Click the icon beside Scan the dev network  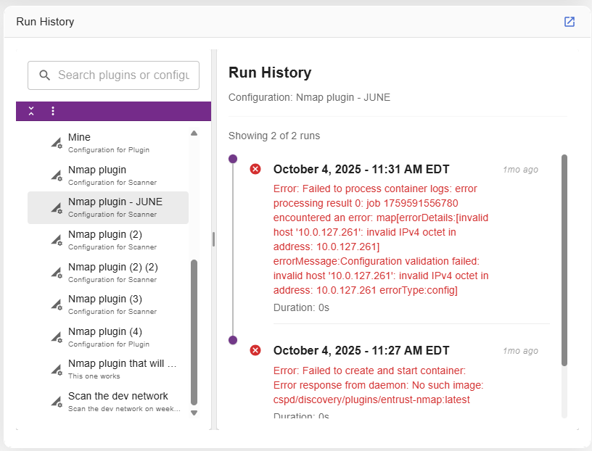56,402
